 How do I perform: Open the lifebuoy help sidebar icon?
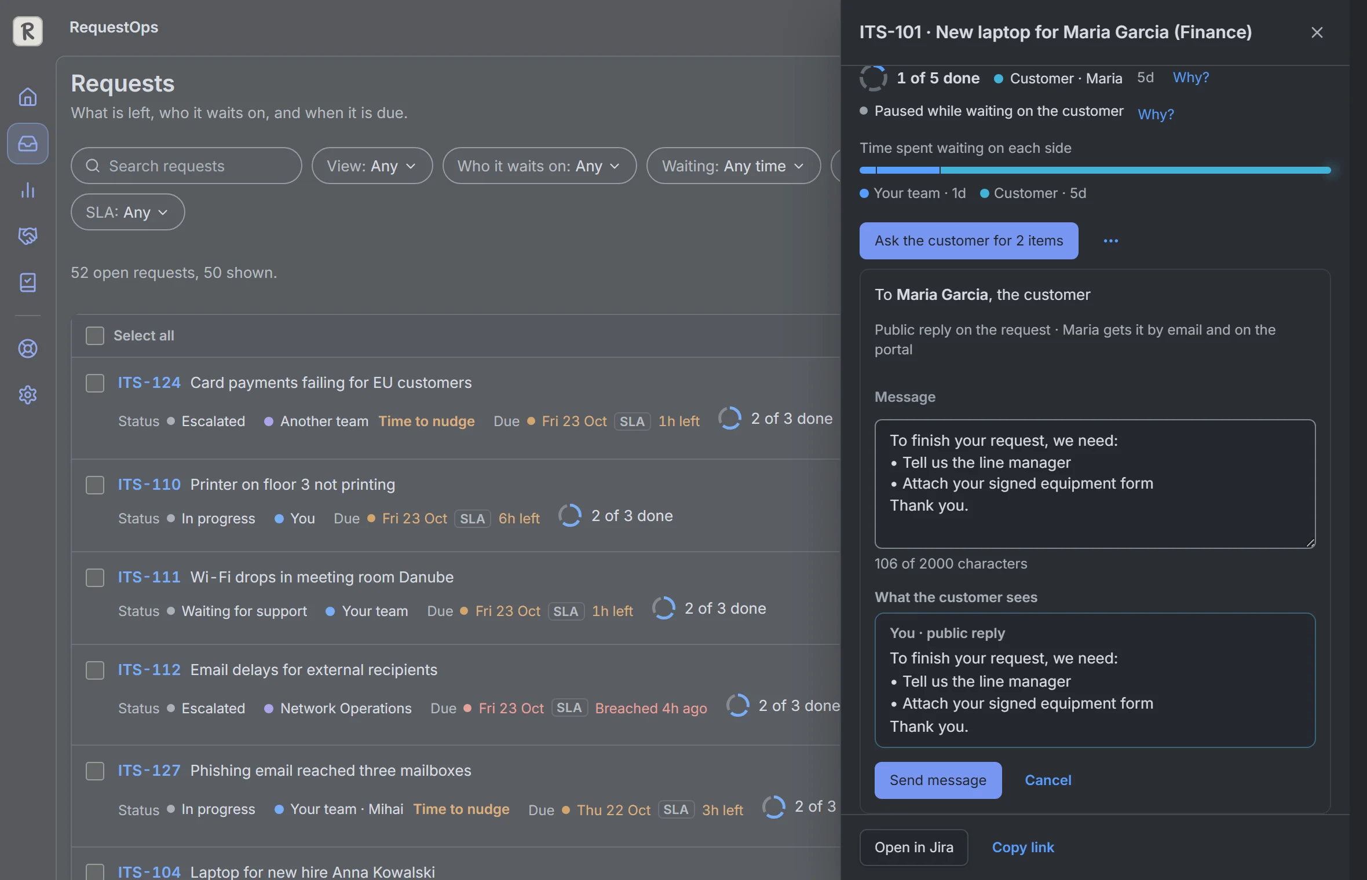coord(28,349)
